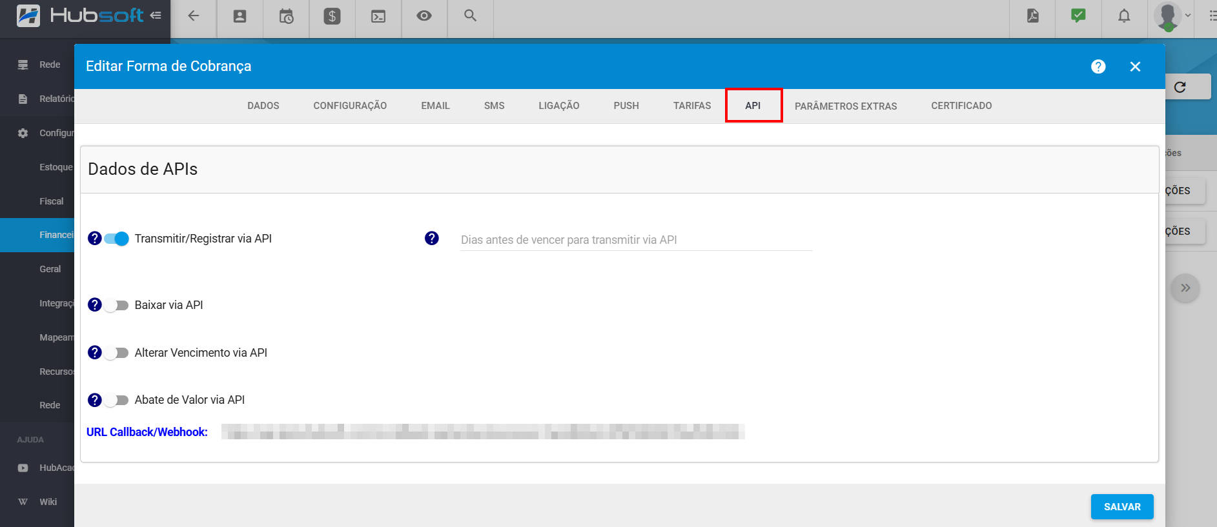Screen dimensions: 1217x527
Task: Open the dialog help question icon
Action: tap(1098, 66)
